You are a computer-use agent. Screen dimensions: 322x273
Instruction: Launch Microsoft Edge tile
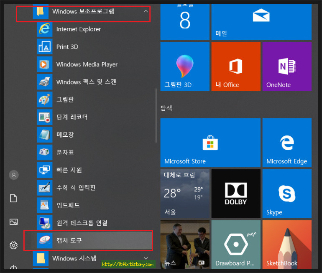(287, 143)
